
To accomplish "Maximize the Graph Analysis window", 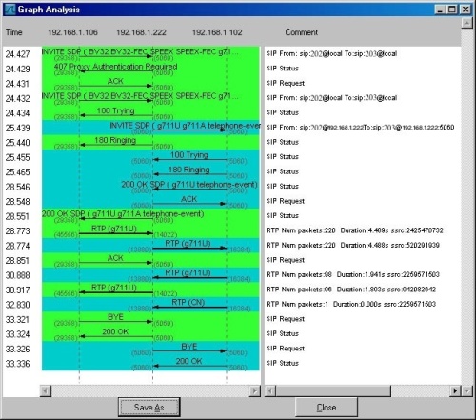I will [451, 10].
